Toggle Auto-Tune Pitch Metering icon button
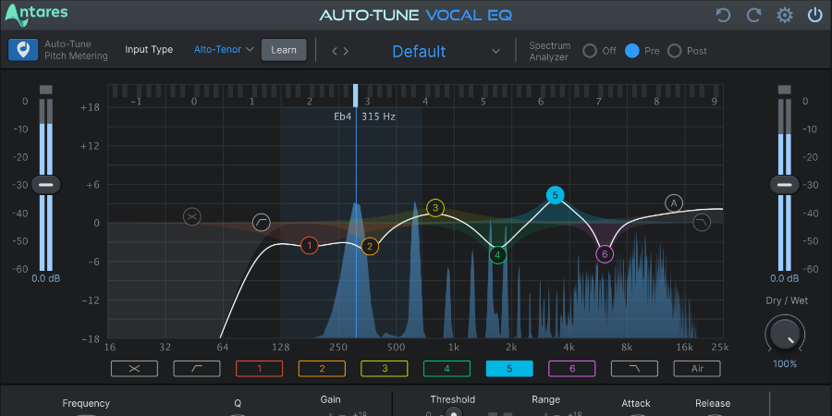 [x=23, y=50]
